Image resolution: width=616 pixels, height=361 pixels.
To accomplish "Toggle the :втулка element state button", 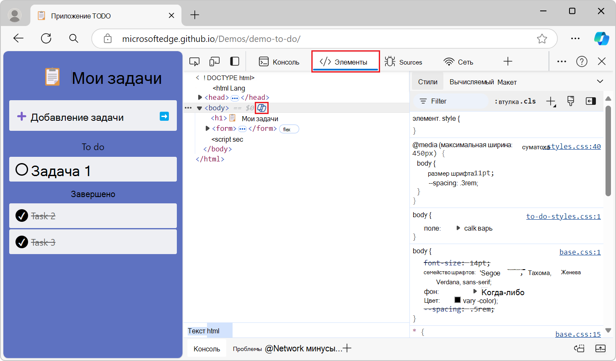I will coord(507,101).
